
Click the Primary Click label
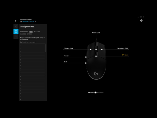click(68, 48)
